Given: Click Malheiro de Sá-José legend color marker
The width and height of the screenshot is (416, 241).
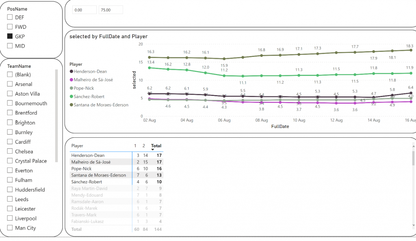Looking at the screenshot, I should coord(71,80).
